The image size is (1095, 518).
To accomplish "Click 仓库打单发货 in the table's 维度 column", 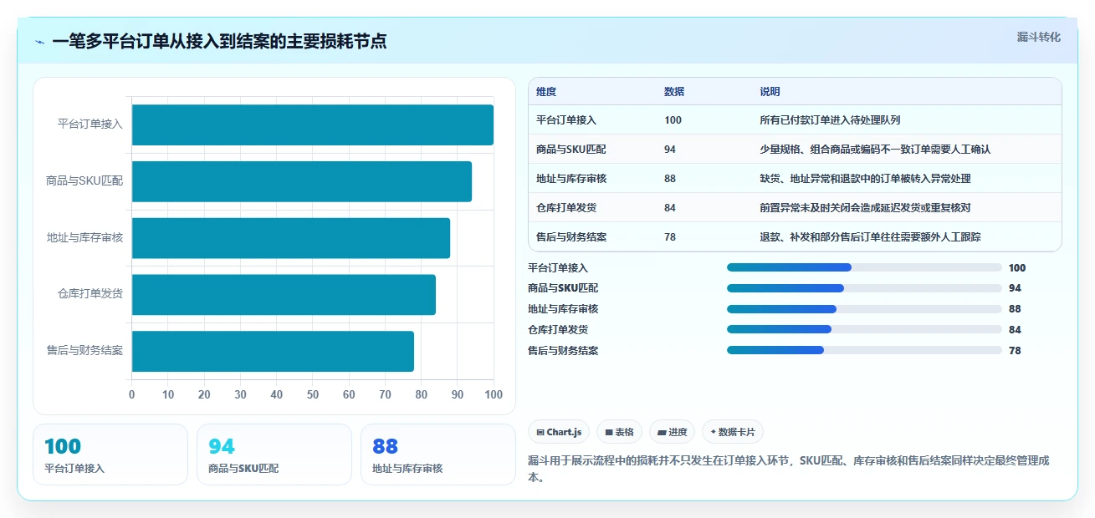I will (566, 208).
